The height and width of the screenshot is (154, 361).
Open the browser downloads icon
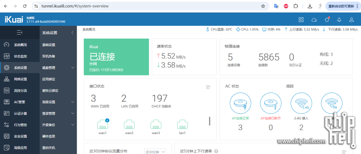pos(310,6)
